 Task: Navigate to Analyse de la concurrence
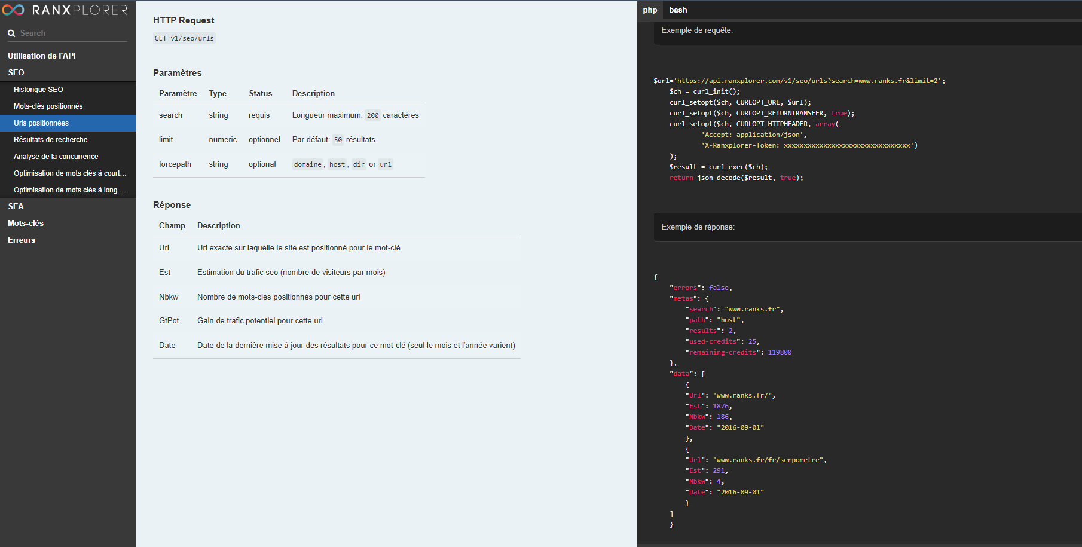(56, 157)
